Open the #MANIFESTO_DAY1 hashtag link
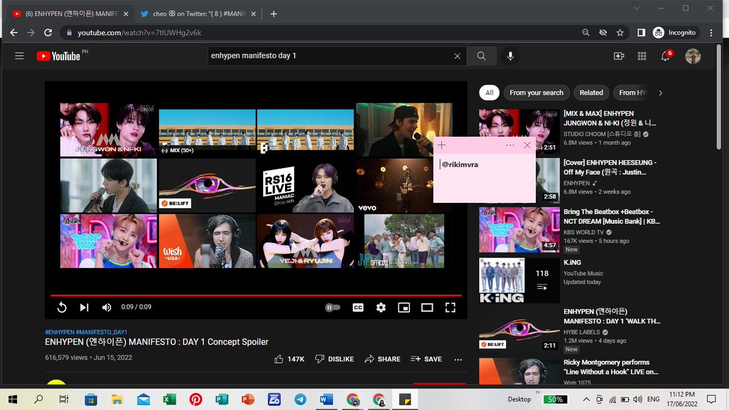The height and width of the screenshot is (410, 729). [x=101, y=332]
